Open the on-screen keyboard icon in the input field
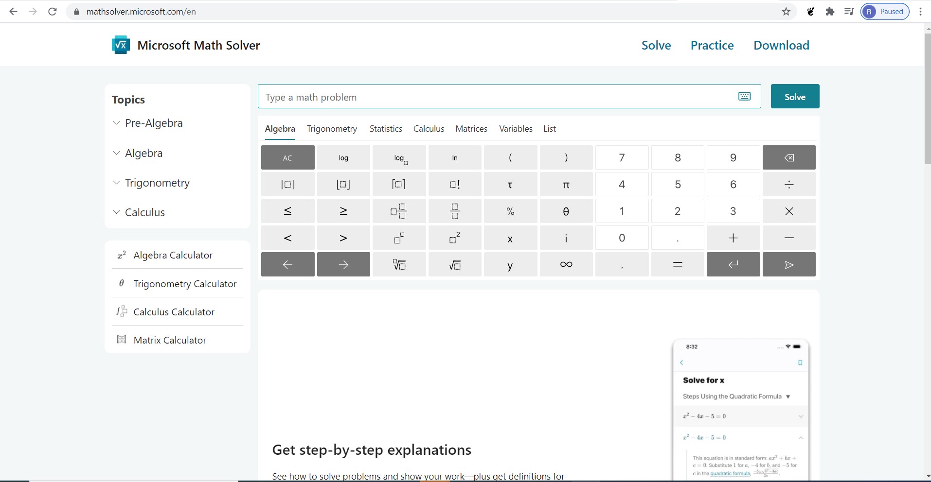 tap(745, 96)
